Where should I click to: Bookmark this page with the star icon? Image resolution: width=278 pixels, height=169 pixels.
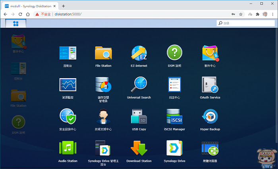click(x=241, y=14)
